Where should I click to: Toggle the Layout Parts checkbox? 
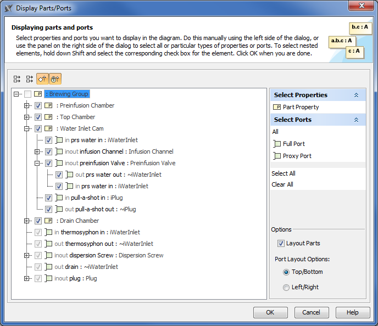[281, 244]
